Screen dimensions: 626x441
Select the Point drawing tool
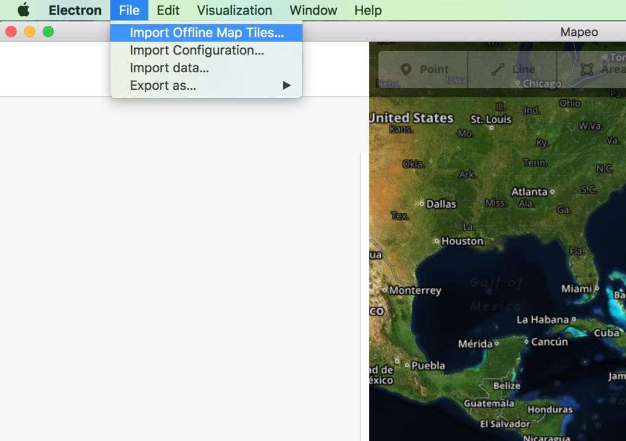[x=424, y=69]
